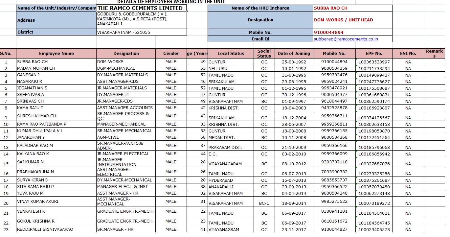
Task: Select the THE RAMCO CEMENTS LIMITED cell
Action: pyautogui.click(x=142, y=8)
